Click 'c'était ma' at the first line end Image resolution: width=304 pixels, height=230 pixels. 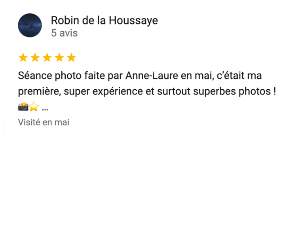(x=239, y=75)
